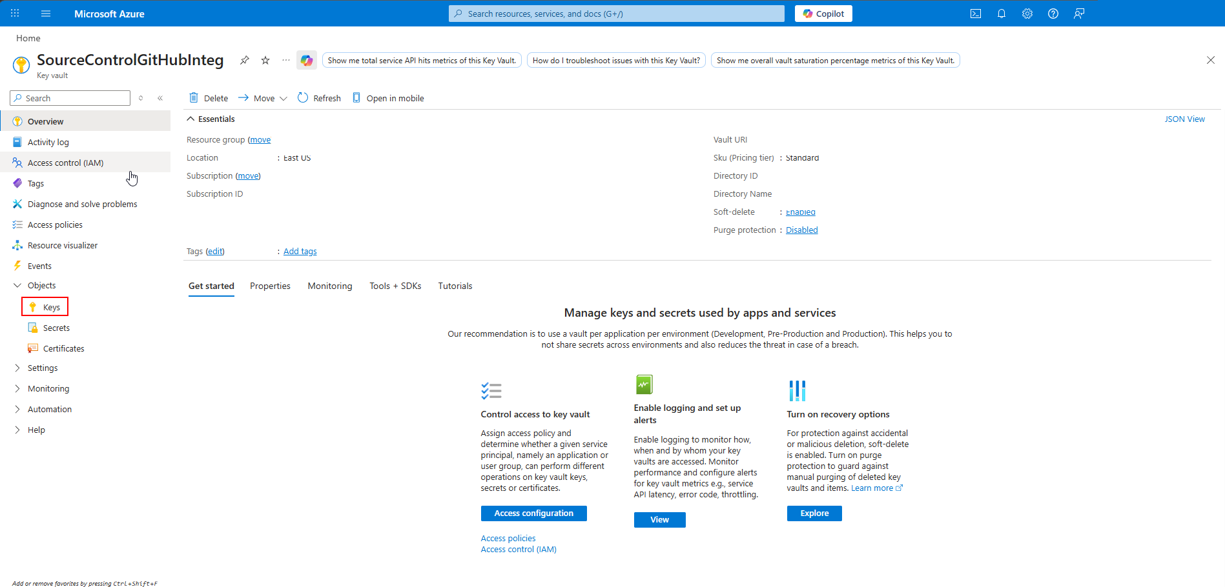Open Events in the sidebar
Viewport: 1225px width, 587px height.
(85, 266)
